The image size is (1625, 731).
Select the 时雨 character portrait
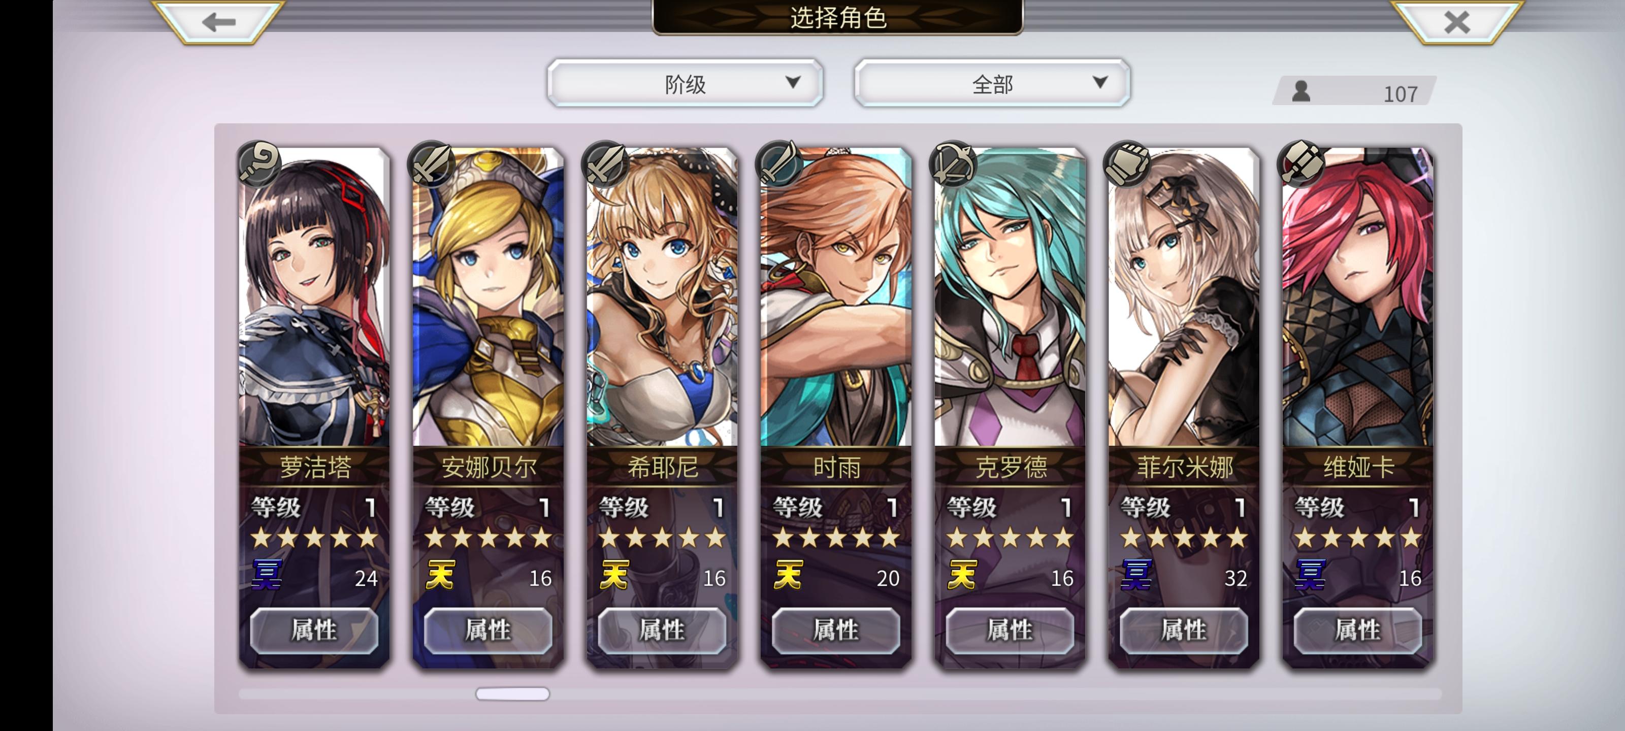pos(836,297)
